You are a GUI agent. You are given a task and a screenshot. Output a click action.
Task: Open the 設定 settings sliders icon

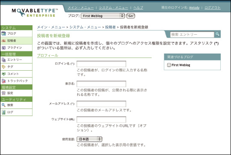tap(3, 93)
